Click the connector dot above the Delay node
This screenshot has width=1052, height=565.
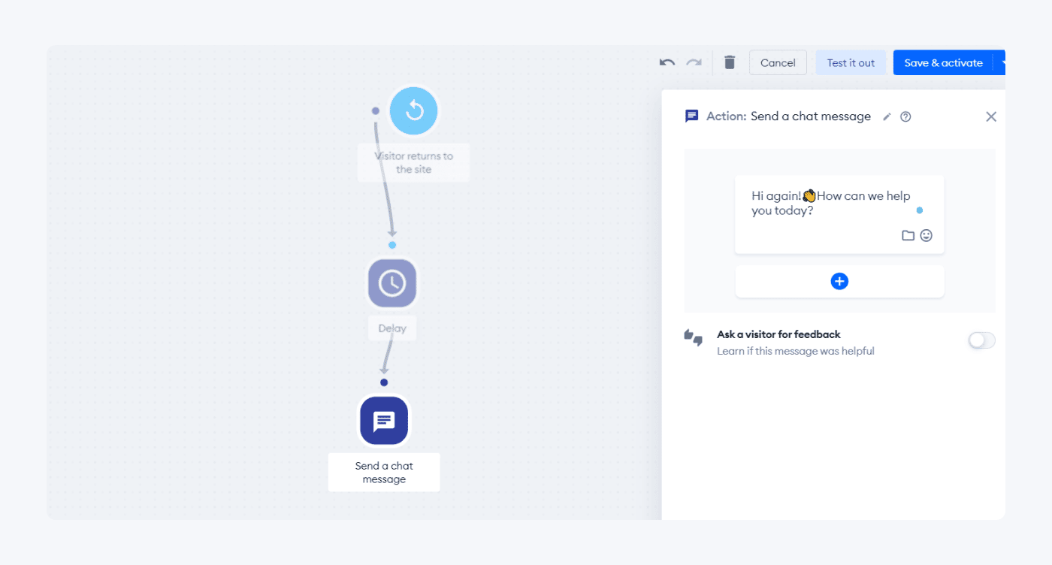coord(392,245)
